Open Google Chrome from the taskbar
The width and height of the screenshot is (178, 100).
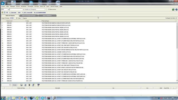click(x=25, y=98)
